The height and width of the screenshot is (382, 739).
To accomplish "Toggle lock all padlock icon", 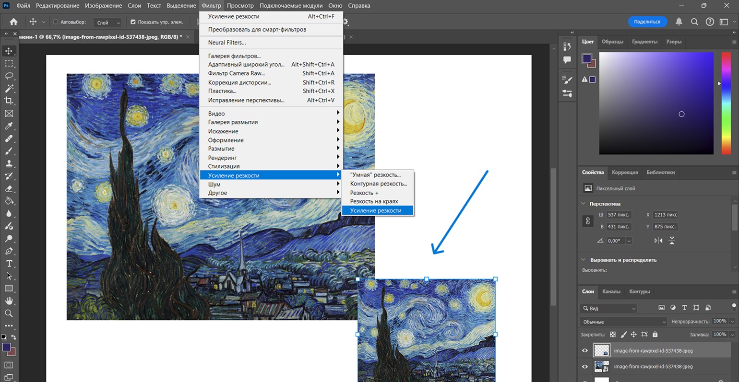I will pyautogui.click(x=655, y=335).
